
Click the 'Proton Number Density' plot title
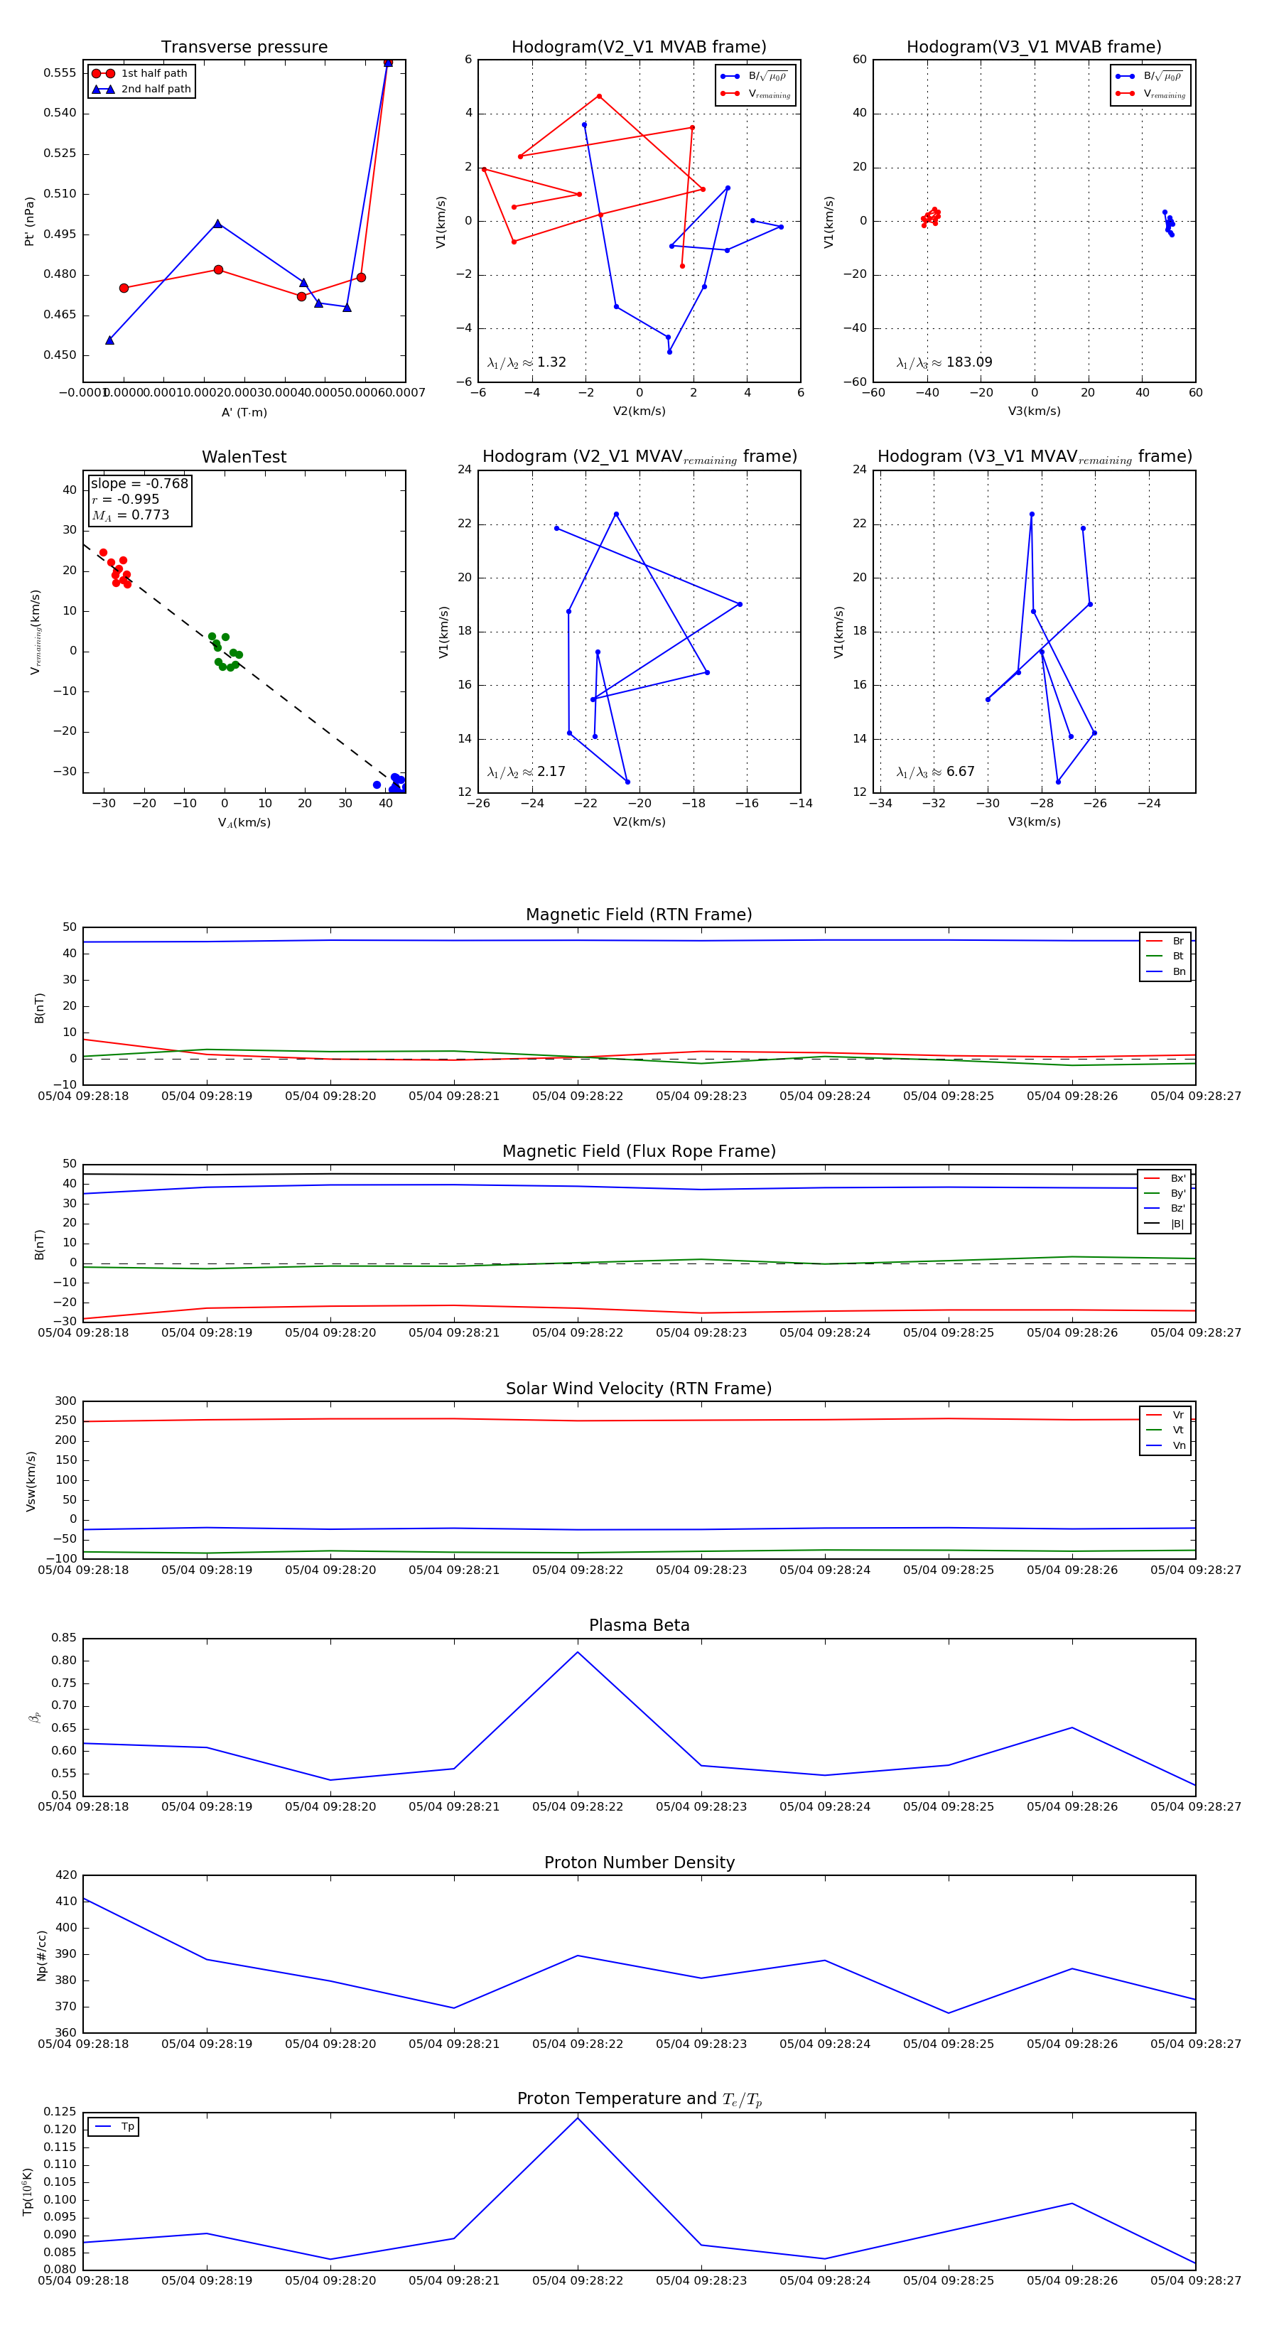(639, 1862)
